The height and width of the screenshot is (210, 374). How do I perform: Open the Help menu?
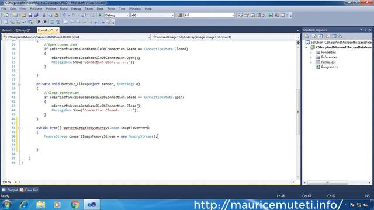click(148, 9)
